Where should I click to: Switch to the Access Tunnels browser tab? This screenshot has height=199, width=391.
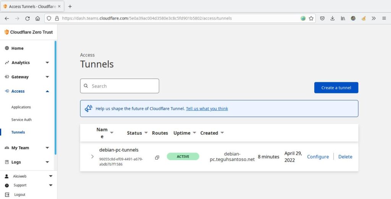32,6
